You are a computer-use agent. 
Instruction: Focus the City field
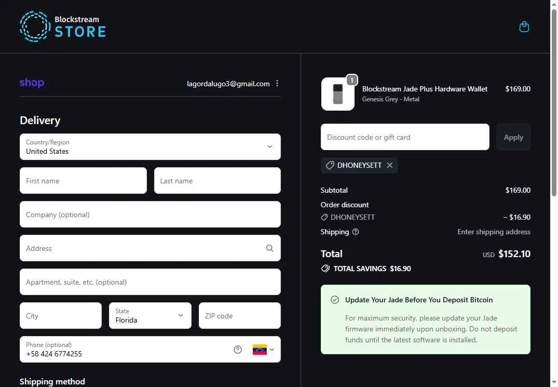tap(61, 315)
